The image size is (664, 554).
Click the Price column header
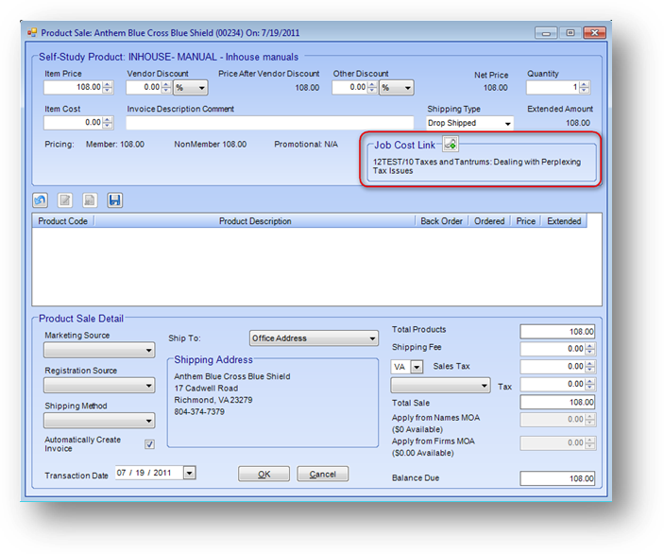point(525,221)
